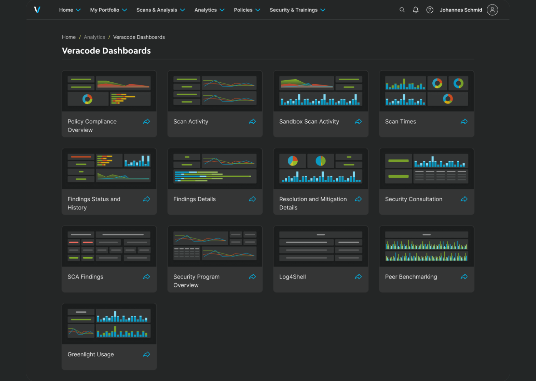
Task: Open the Security & Trainings nav label
Action: [294, 10]
